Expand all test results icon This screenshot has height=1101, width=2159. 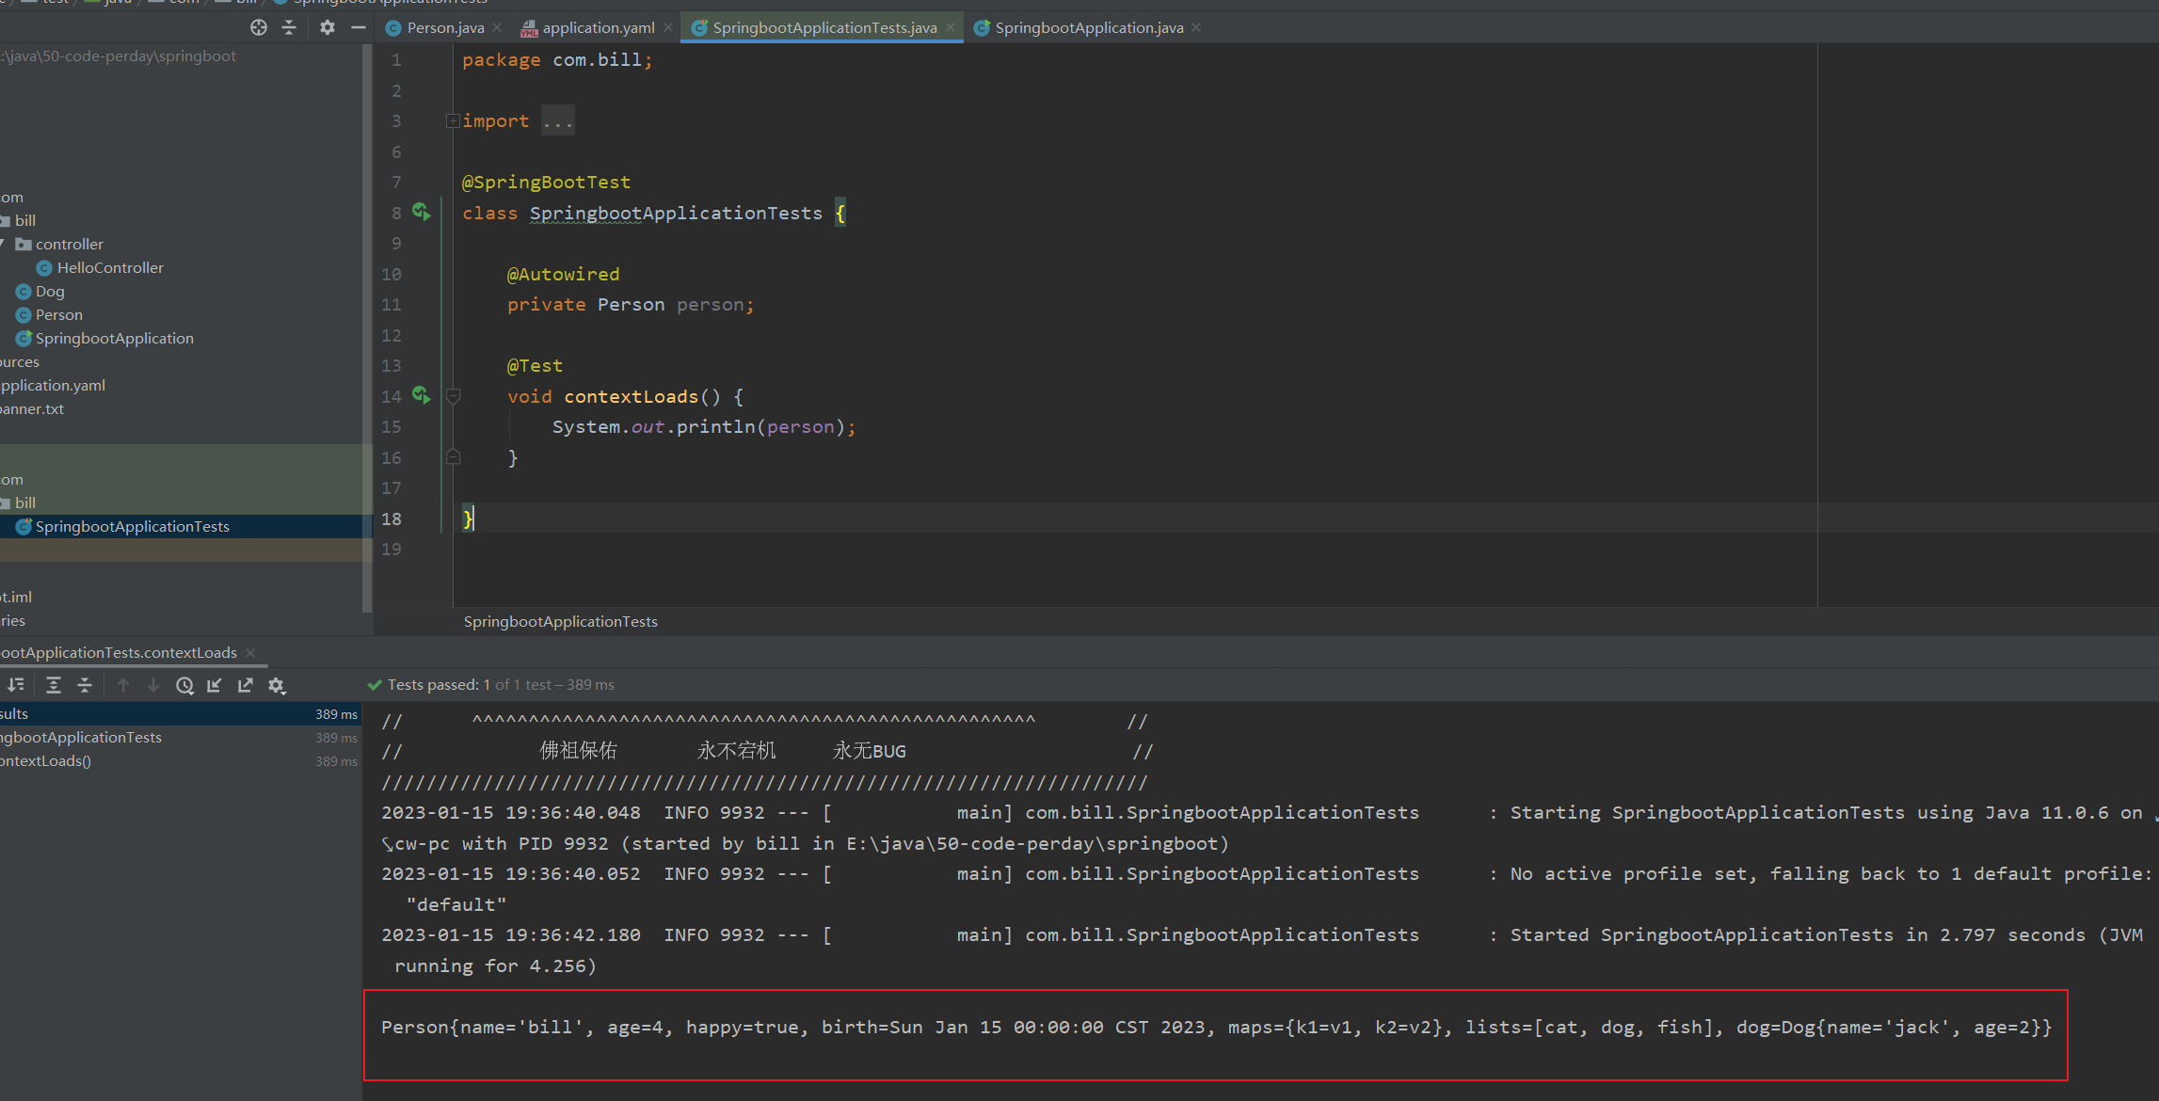[x=54, y=685]
